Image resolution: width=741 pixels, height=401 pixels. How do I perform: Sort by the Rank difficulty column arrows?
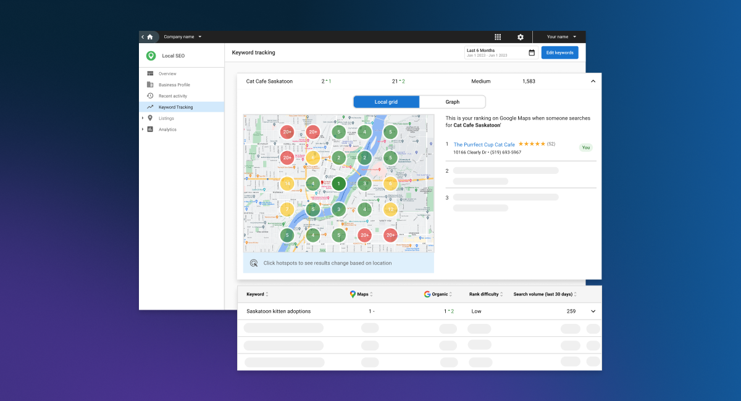point(501,294)
